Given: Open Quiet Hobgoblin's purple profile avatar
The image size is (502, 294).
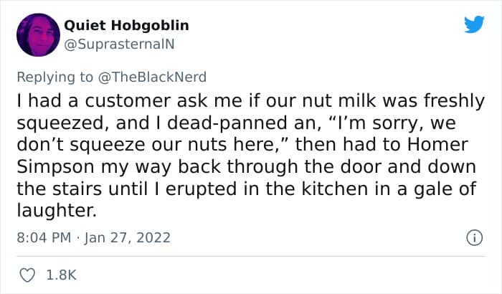Looking at the screenshot, I should click(39, 35).
